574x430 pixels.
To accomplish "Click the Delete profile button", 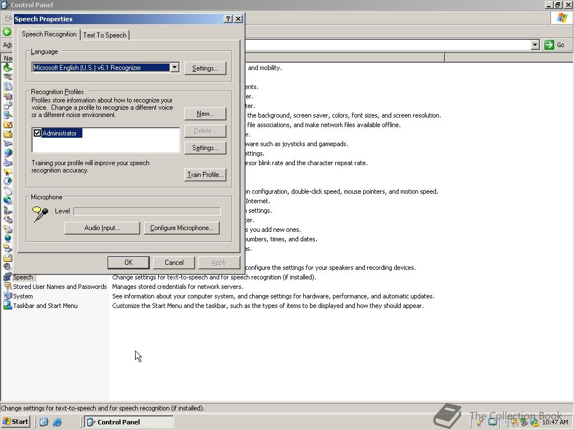I will (205, 131).
